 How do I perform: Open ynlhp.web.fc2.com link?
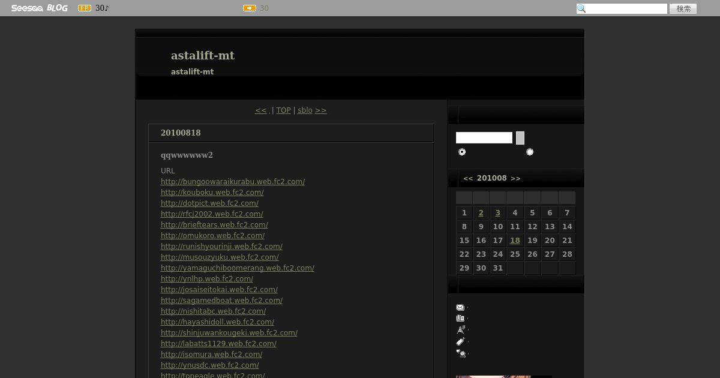point(207,279)
